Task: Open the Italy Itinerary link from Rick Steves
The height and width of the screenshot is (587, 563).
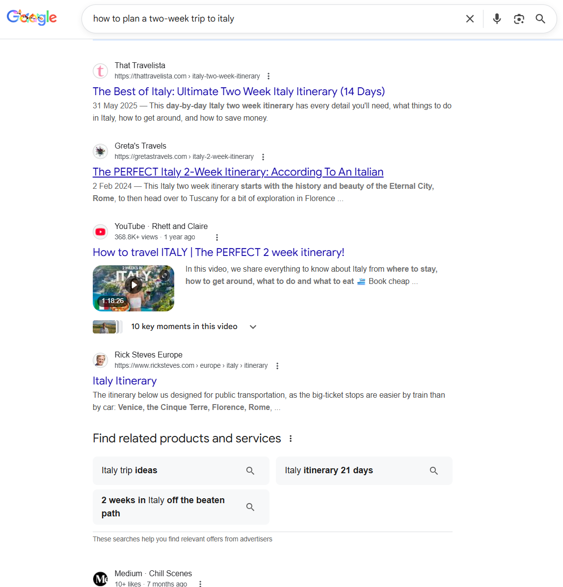Action: pyautogui.click(x=124, y=381)
